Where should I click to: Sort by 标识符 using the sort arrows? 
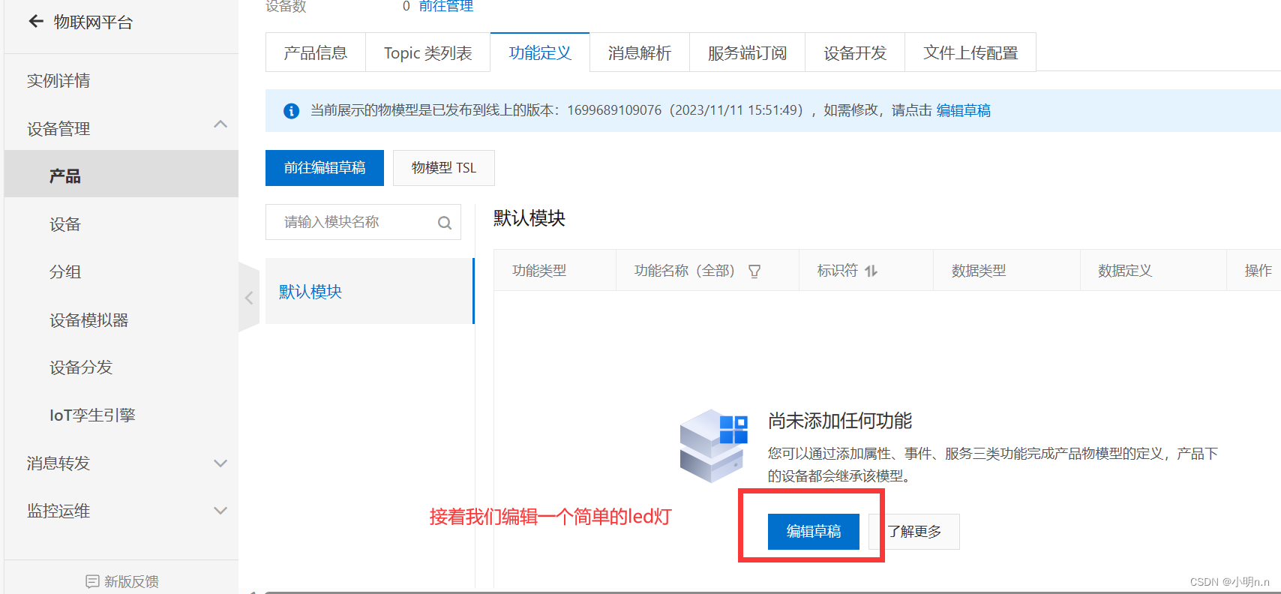(871, 271)
